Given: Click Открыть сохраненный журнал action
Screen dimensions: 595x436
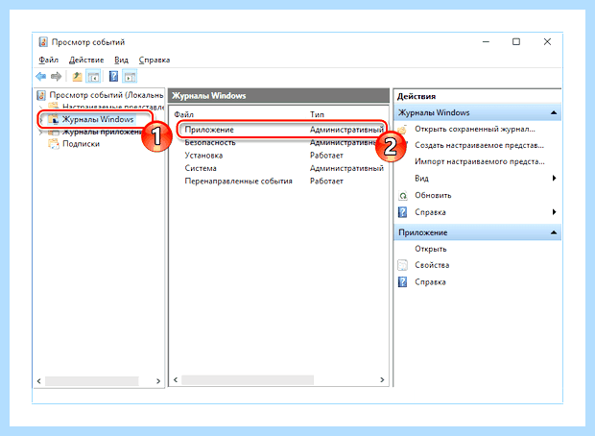Looking at the screenshot, I should click(475, 129).
